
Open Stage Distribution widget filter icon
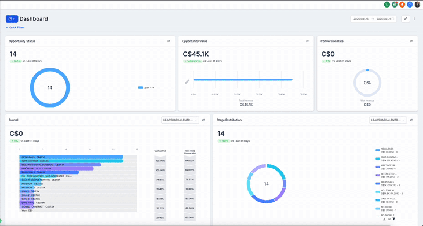coord(411,120)
